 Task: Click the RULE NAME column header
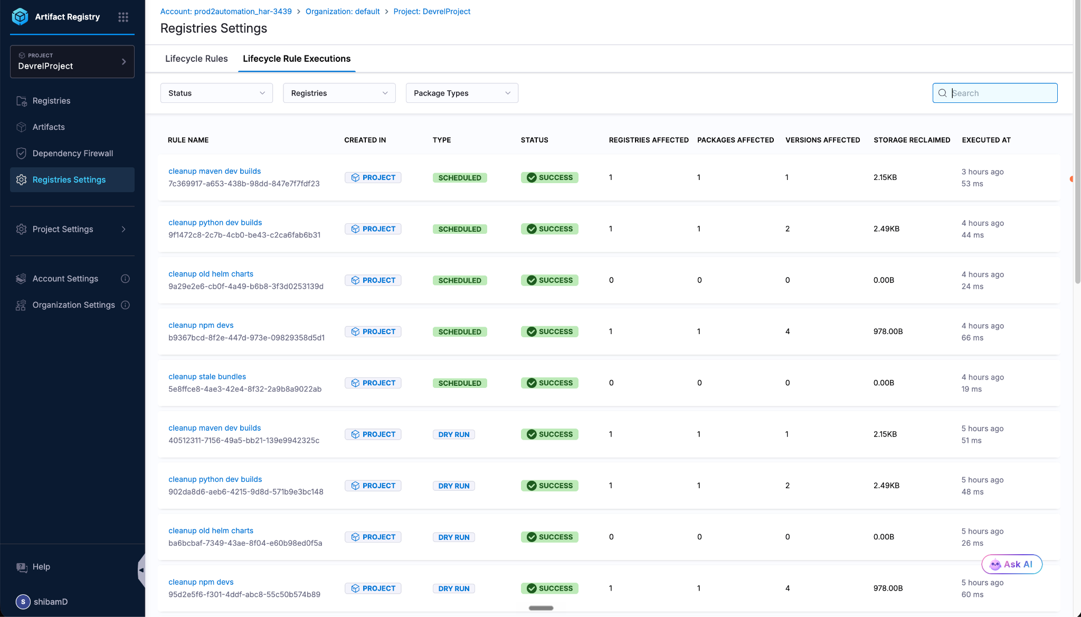[188, 140]
